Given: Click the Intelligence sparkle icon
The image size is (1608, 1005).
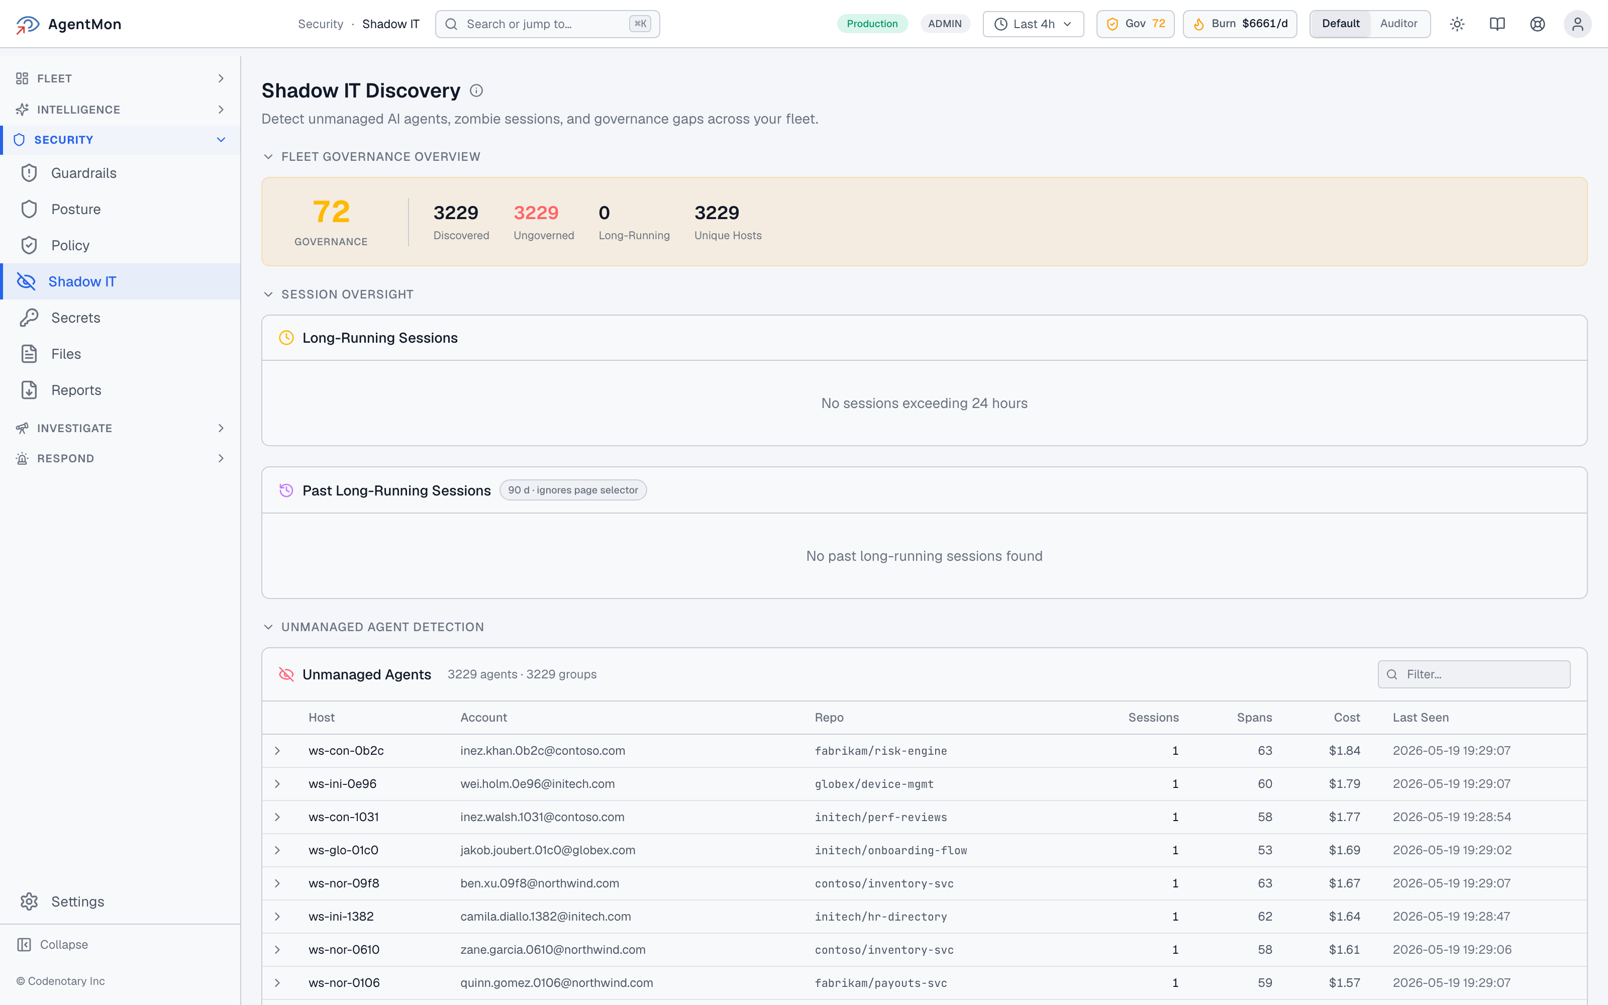Looking at the screenshot, I should [x=22, y=109].
